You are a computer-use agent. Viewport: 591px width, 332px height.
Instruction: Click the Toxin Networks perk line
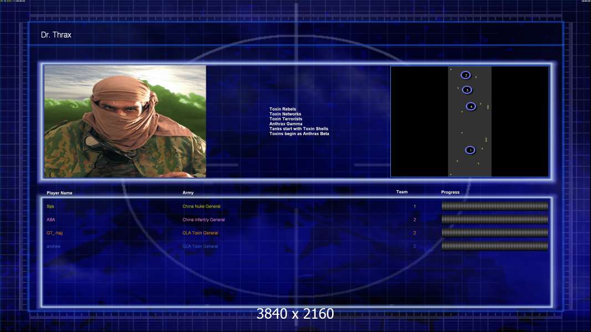286,114
